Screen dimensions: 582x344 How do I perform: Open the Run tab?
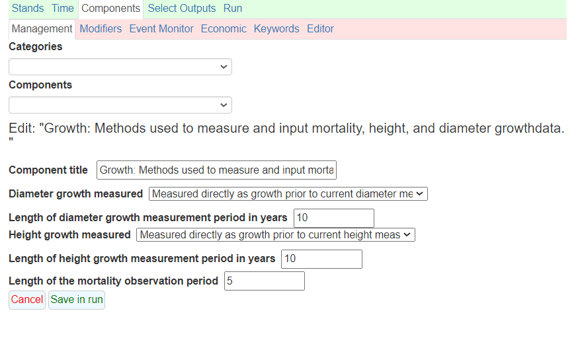pos(233,8)
